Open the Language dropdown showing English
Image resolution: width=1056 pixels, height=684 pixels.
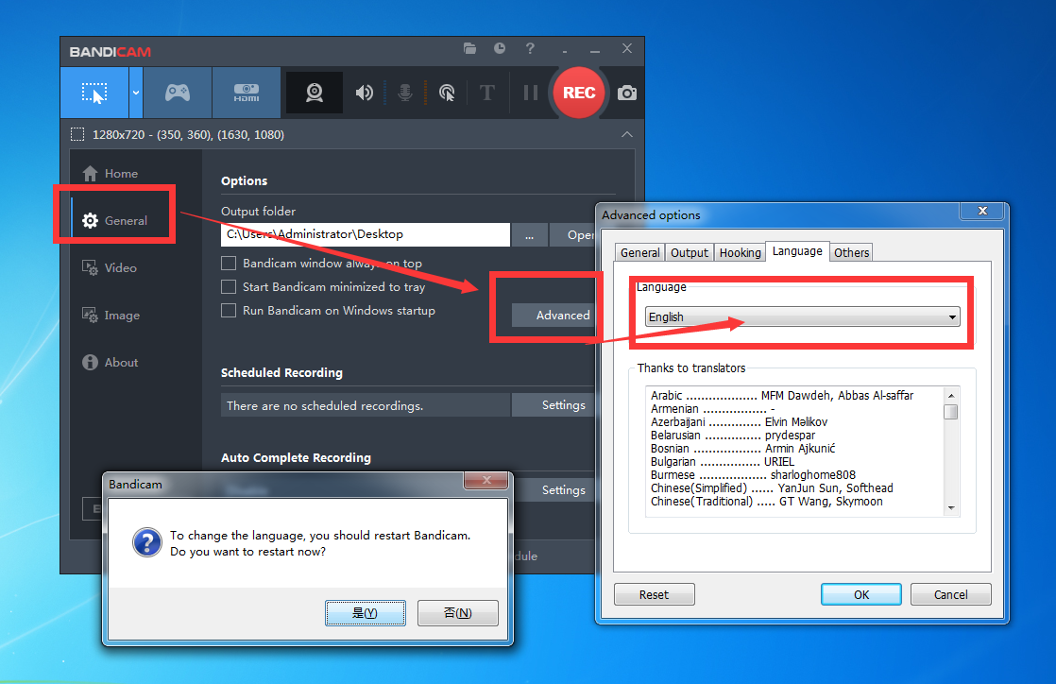[x=802, y=316]
